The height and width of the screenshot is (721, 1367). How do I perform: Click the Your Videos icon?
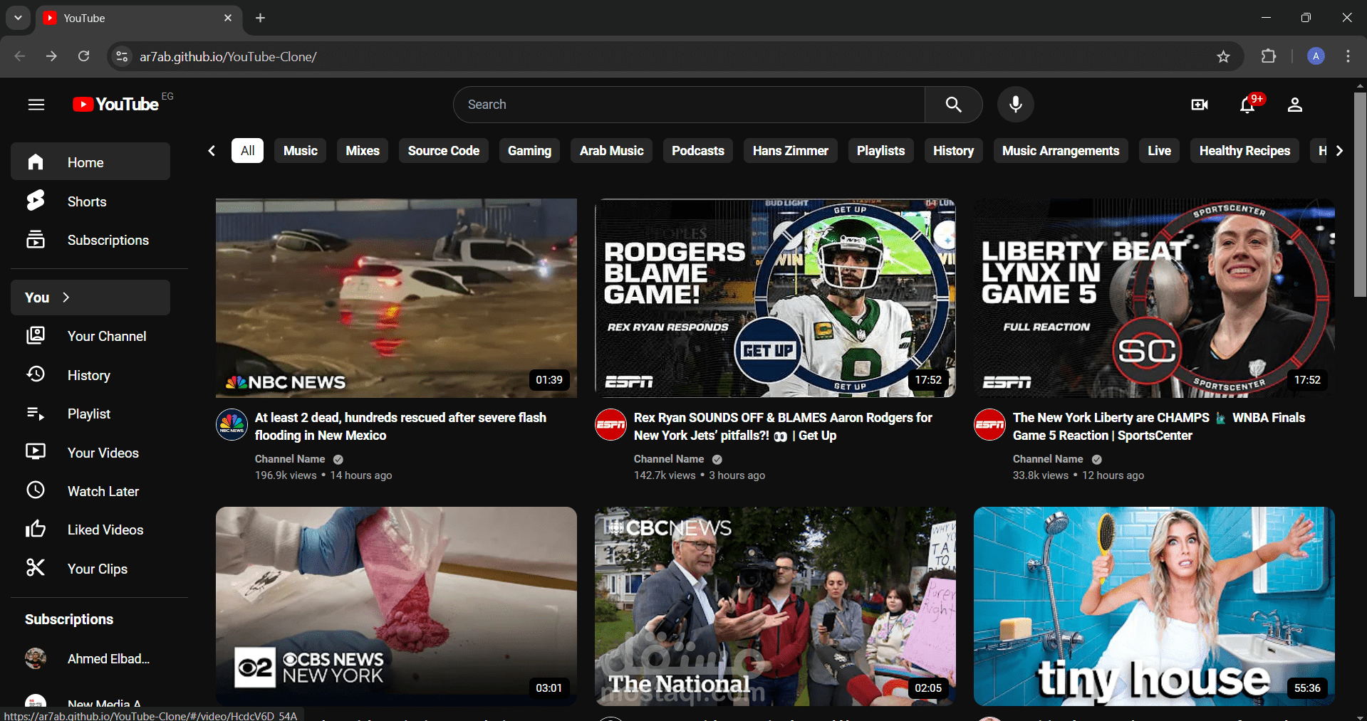36,452
